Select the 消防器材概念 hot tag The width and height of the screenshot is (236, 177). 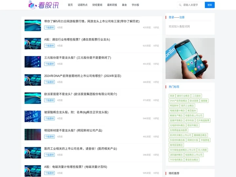pyautogui.click(x=176, y=155)
